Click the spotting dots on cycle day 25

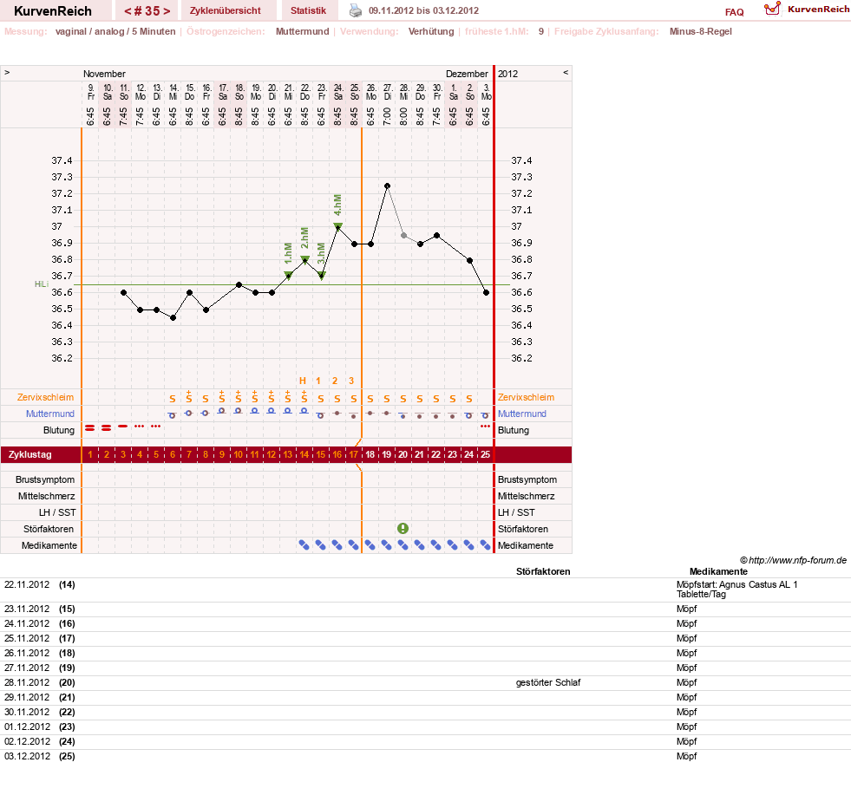[485, 427]
